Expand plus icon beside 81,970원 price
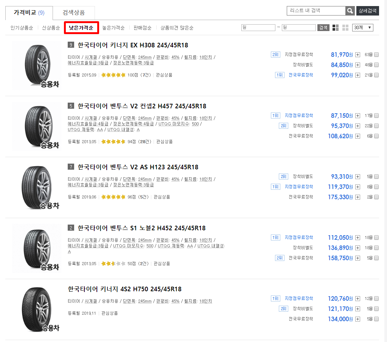Image resolution: width=387 pixels, height=342 pixels. click(x=357, y=55)
